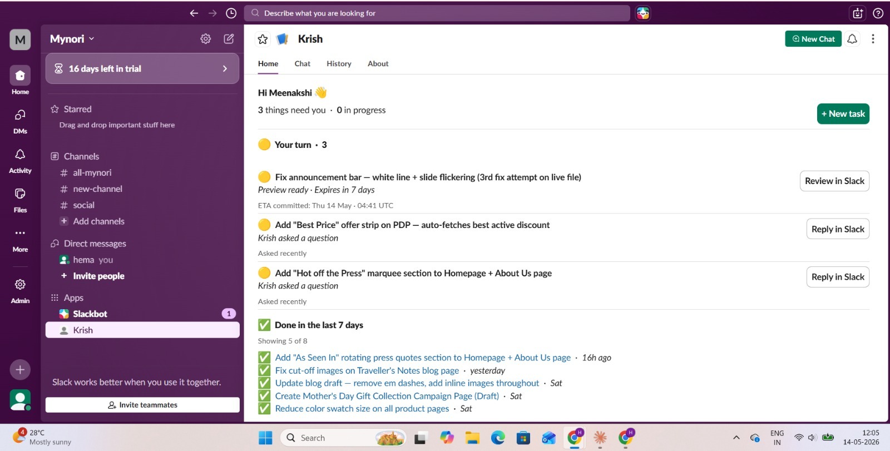Click the + New task button
Image resolution: width=890 pixels, height=451 pixels.
point(843,113)
